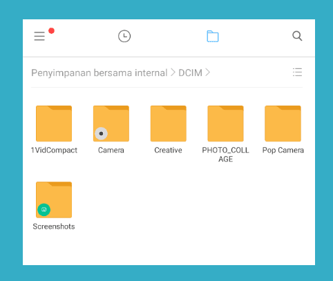333x281 pixels.
Task: Click the DCIM breadcrumb label
Action: [x=190, y=72]
